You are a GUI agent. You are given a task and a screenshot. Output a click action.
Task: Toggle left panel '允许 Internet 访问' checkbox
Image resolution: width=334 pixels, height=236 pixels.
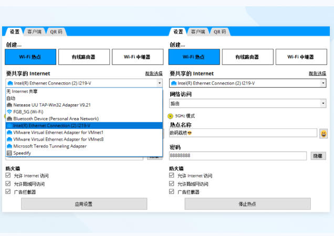coord(8,175)
